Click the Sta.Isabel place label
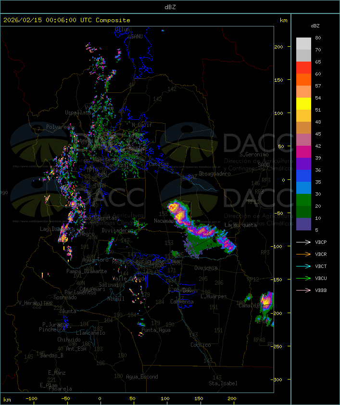This screenshot has height=405, width=340. pos(223,383)
